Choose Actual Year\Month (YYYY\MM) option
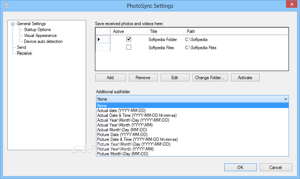300x179 pixels. (192, 125)
